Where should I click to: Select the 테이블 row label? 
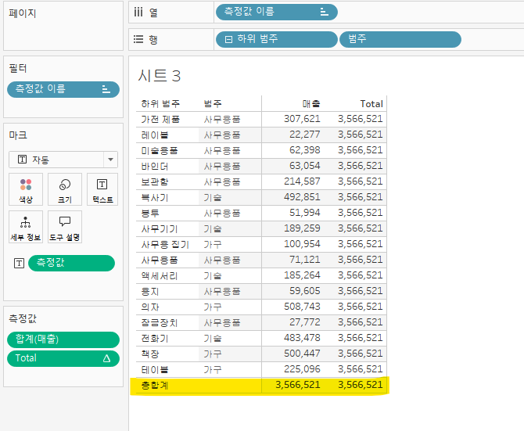click(x=154, y=369)
